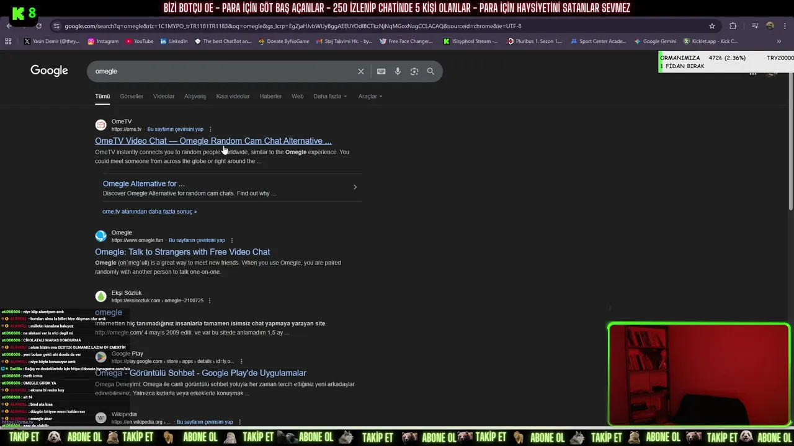Switch to the Web tab
Image resolution: width=794 pixels, height=446 pixels.
point(298,96)
